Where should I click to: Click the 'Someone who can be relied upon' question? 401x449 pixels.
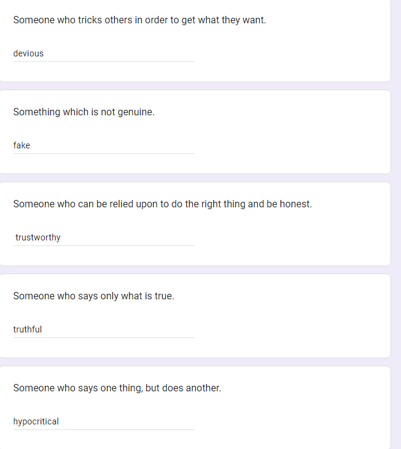point(162,204)
